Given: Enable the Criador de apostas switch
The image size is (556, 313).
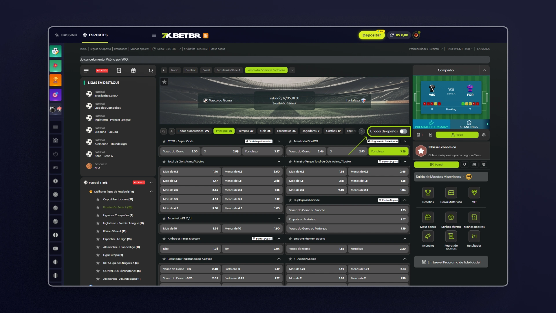Looking at the screenshot, I should (x=403, y=132).
